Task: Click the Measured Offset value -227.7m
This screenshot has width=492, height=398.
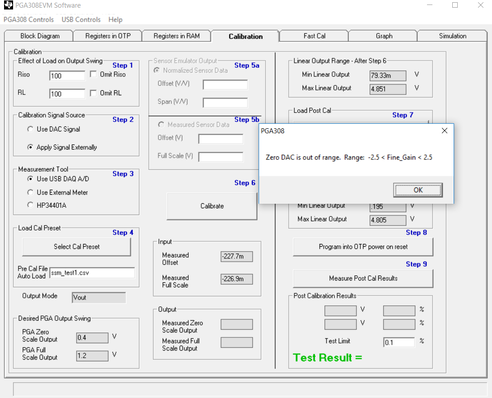Action: tap(237, 256)
